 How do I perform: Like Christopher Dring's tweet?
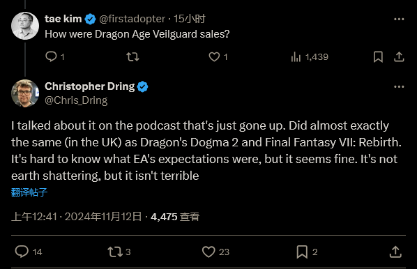point(208,252)
